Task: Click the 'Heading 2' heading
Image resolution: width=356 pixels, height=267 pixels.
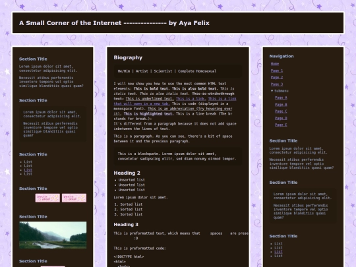Action: point(127,173)
